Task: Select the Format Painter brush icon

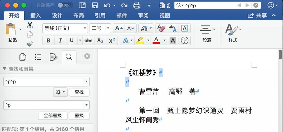Action: click(x=30, y=44)
